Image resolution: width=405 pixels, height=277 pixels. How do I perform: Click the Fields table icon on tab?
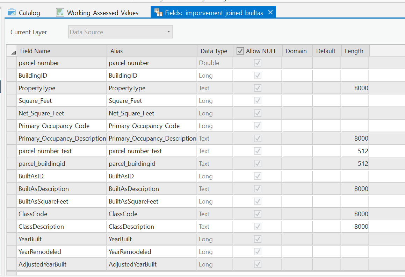(x=158, y=13)
